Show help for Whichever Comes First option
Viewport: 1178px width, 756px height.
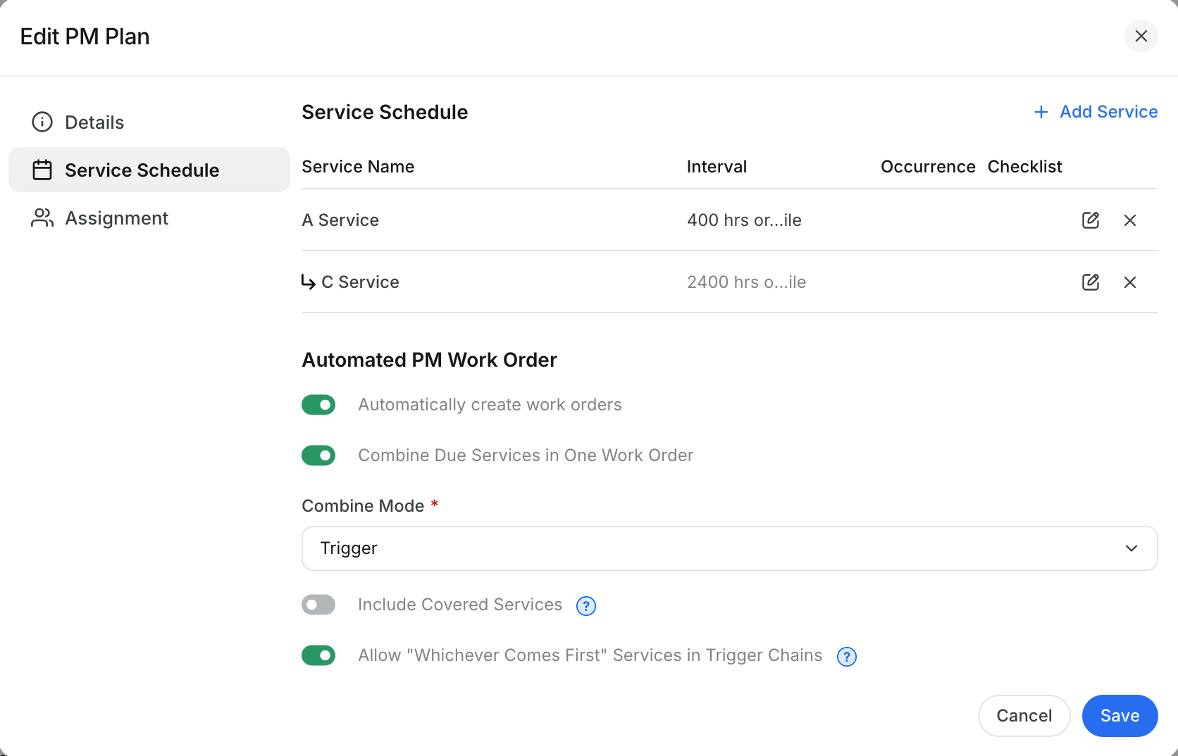[x=847, y=656]
